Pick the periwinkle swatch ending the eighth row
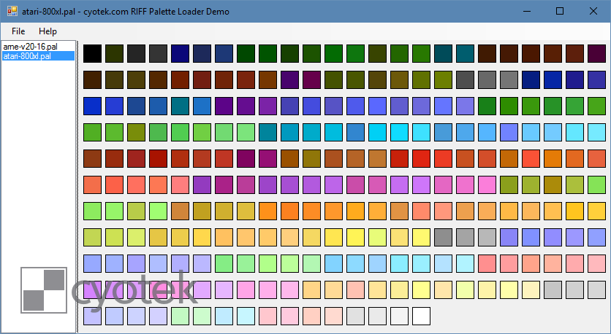The image size is (611, 334). [596, 237]
